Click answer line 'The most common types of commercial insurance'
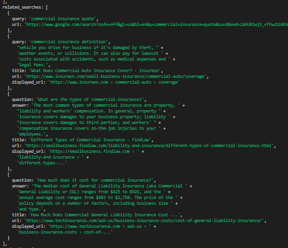This screenshot has height=248, width=288. pyautogui.click(x=106, y=105)
